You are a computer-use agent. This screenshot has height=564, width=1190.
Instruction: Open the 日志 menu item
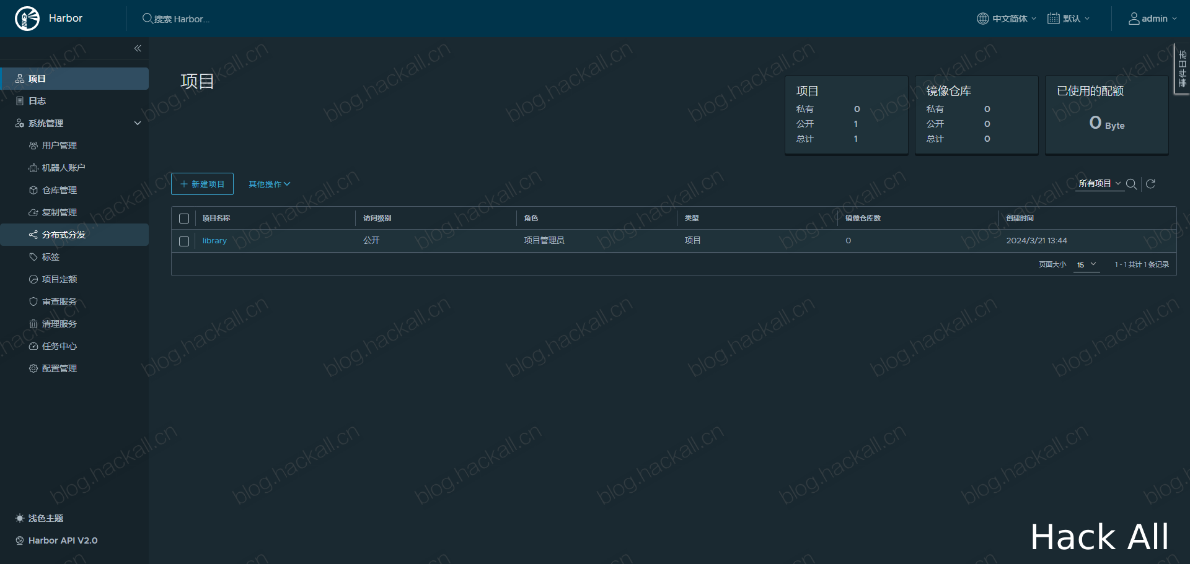[x=74, y=101]
